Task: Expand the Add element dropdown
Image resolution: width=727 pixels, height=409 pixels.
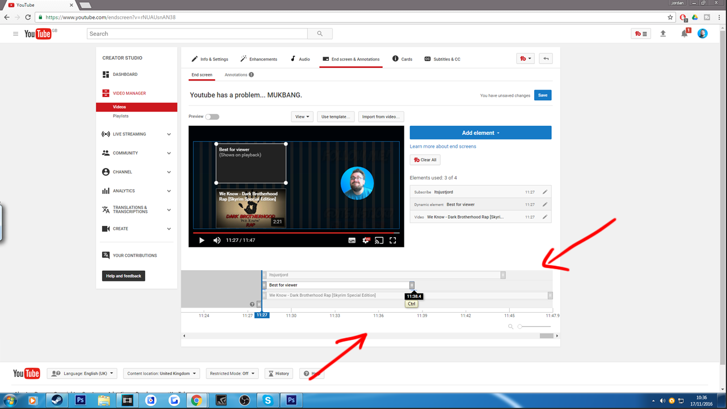Action: tap(480, 133)
